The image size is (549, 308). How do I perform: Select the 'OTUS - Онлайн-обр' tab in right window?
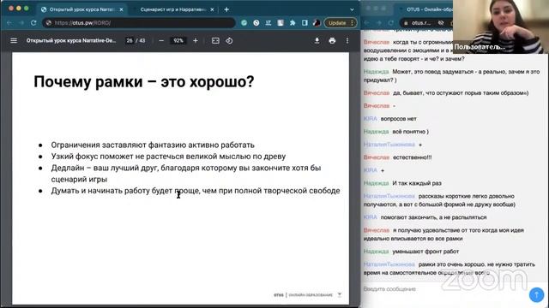coord(426,9)
